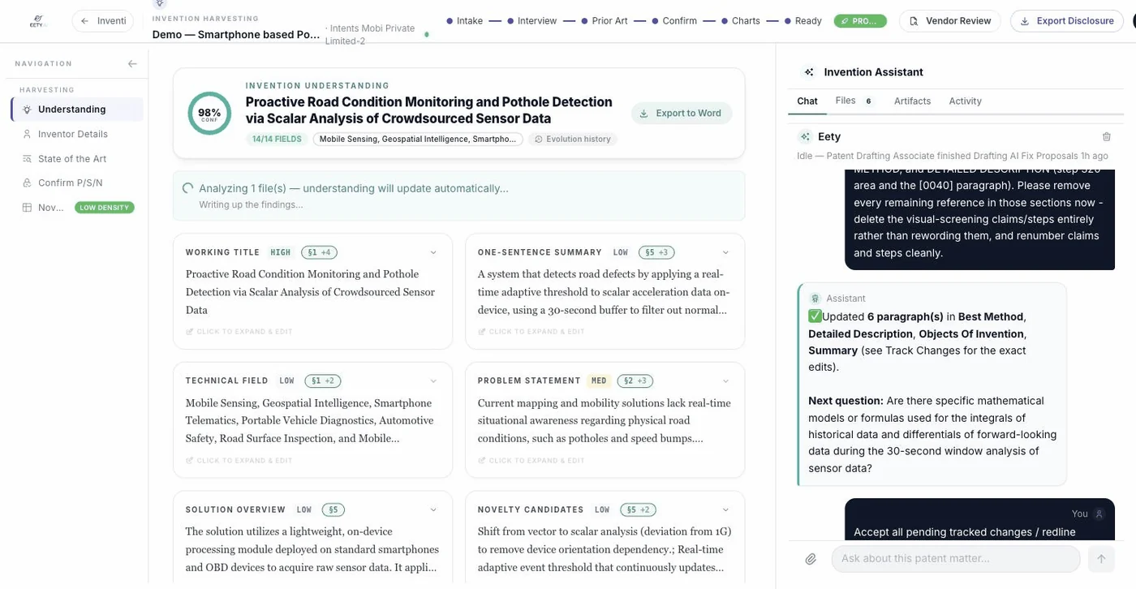The height and width of the screenshot is (589, 1136).
Task: Expand the Novelty Candidates card chevron
Action: click(725, 510)
